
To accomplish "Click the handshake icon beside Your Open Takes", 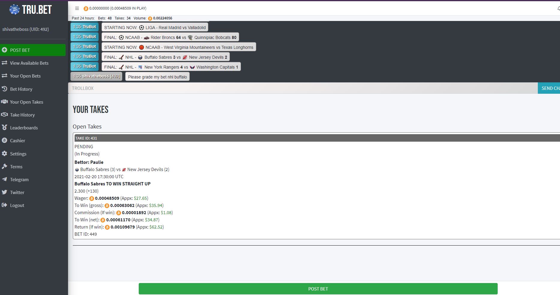I will pyautogui.click(x=4, y=102).
